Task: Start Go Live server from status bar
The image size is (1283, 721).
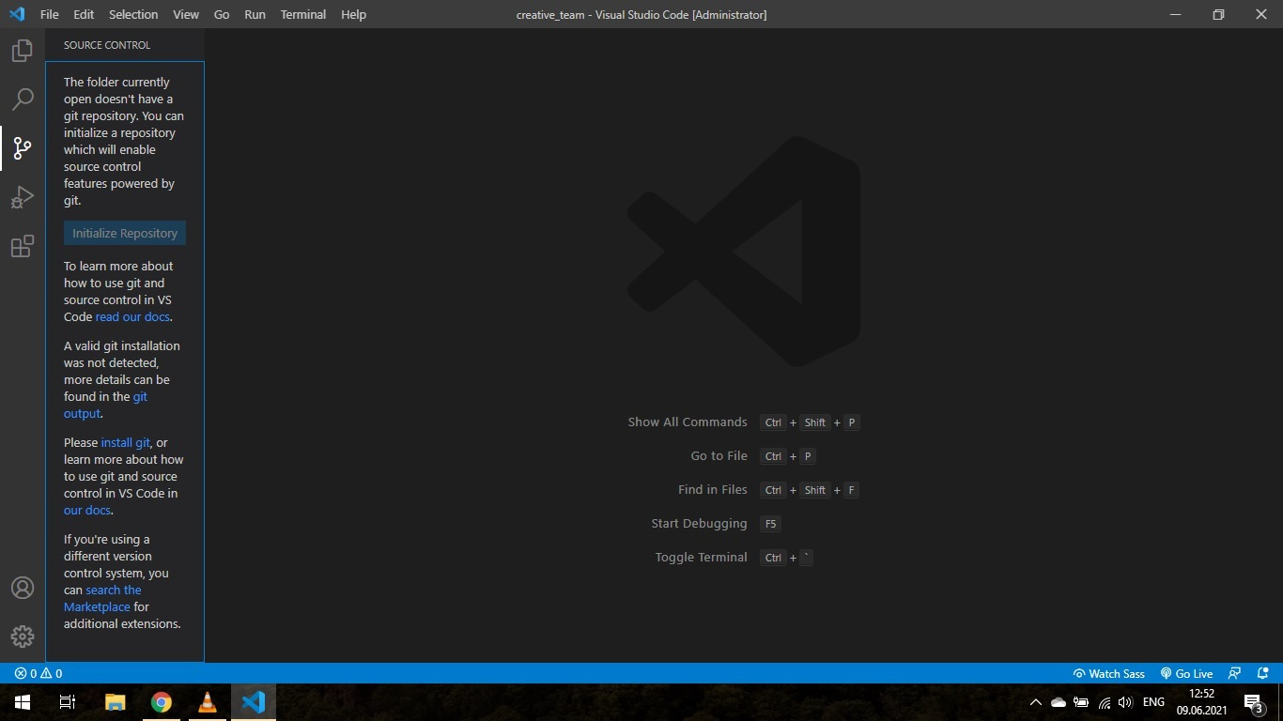Action: (1186, 673)
